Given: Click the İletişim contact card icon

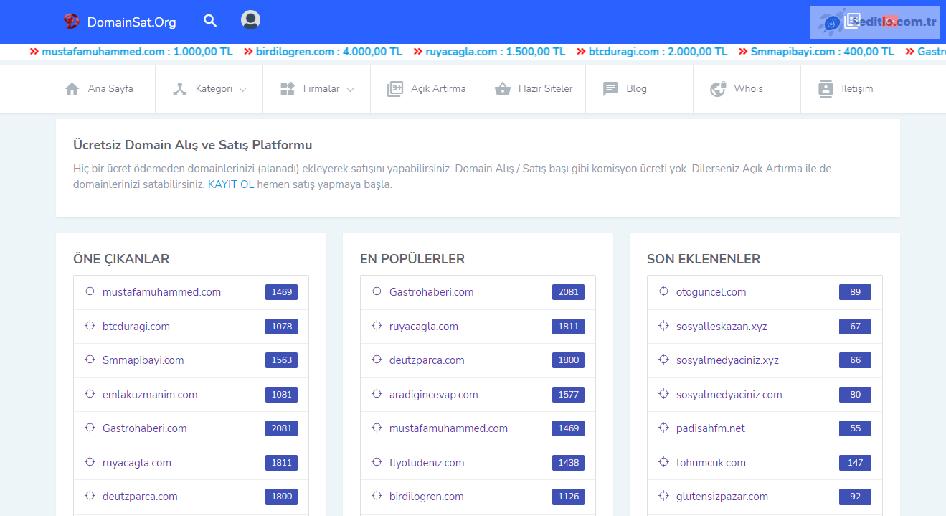Looking at the screenshot, I should pyautogui.click(x=826, y=89).
